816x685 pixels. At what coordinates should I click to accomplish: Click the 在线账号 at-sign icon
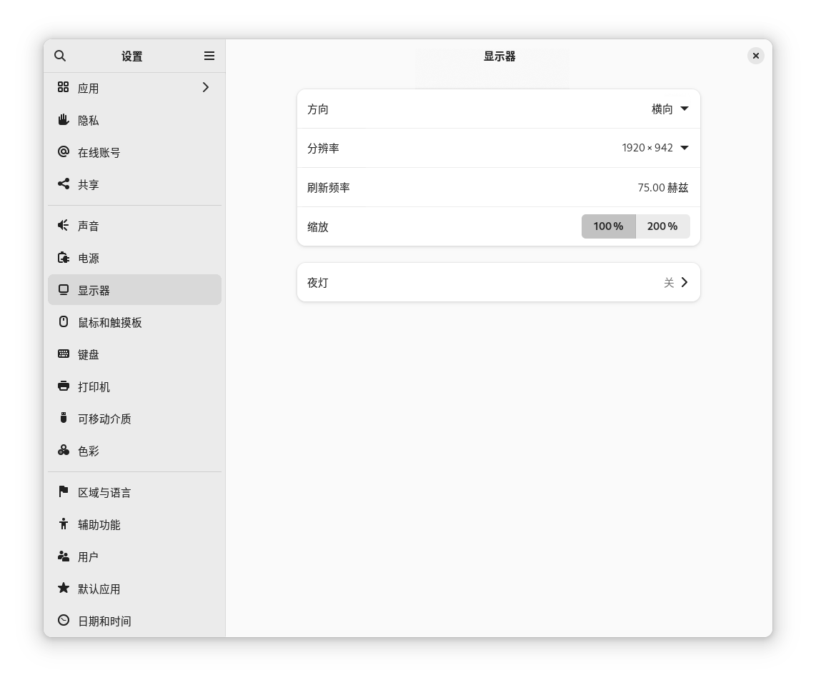point(64,152)
